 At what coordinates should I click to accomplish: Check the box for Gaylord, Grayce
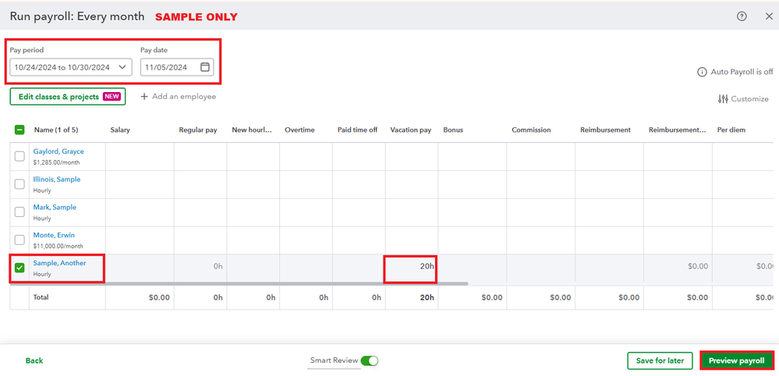tap(19, 157)
